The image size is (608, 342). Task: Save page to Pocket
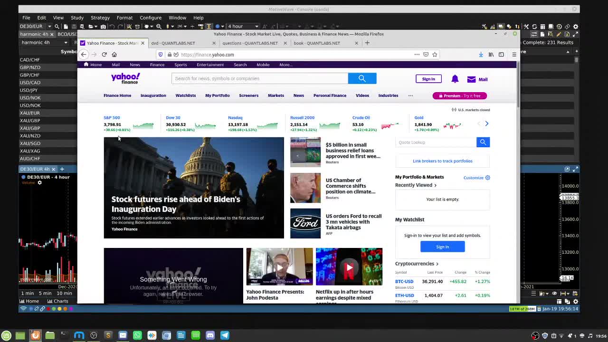[x=426, y=55]
